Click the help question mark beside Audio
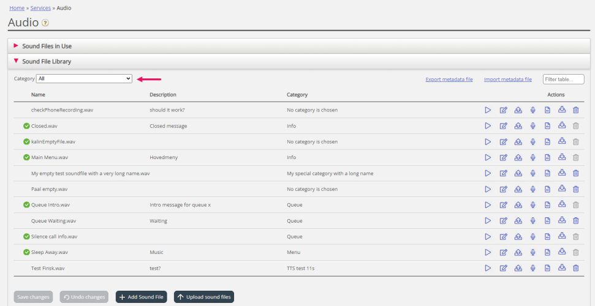This screenshot has height=306, width=595. click(45, 23)
